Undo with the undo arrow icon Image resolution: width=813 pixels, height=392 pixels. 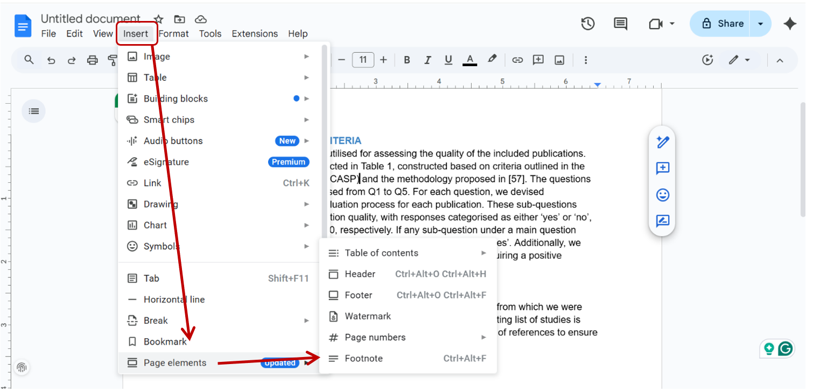coord(51,60)
